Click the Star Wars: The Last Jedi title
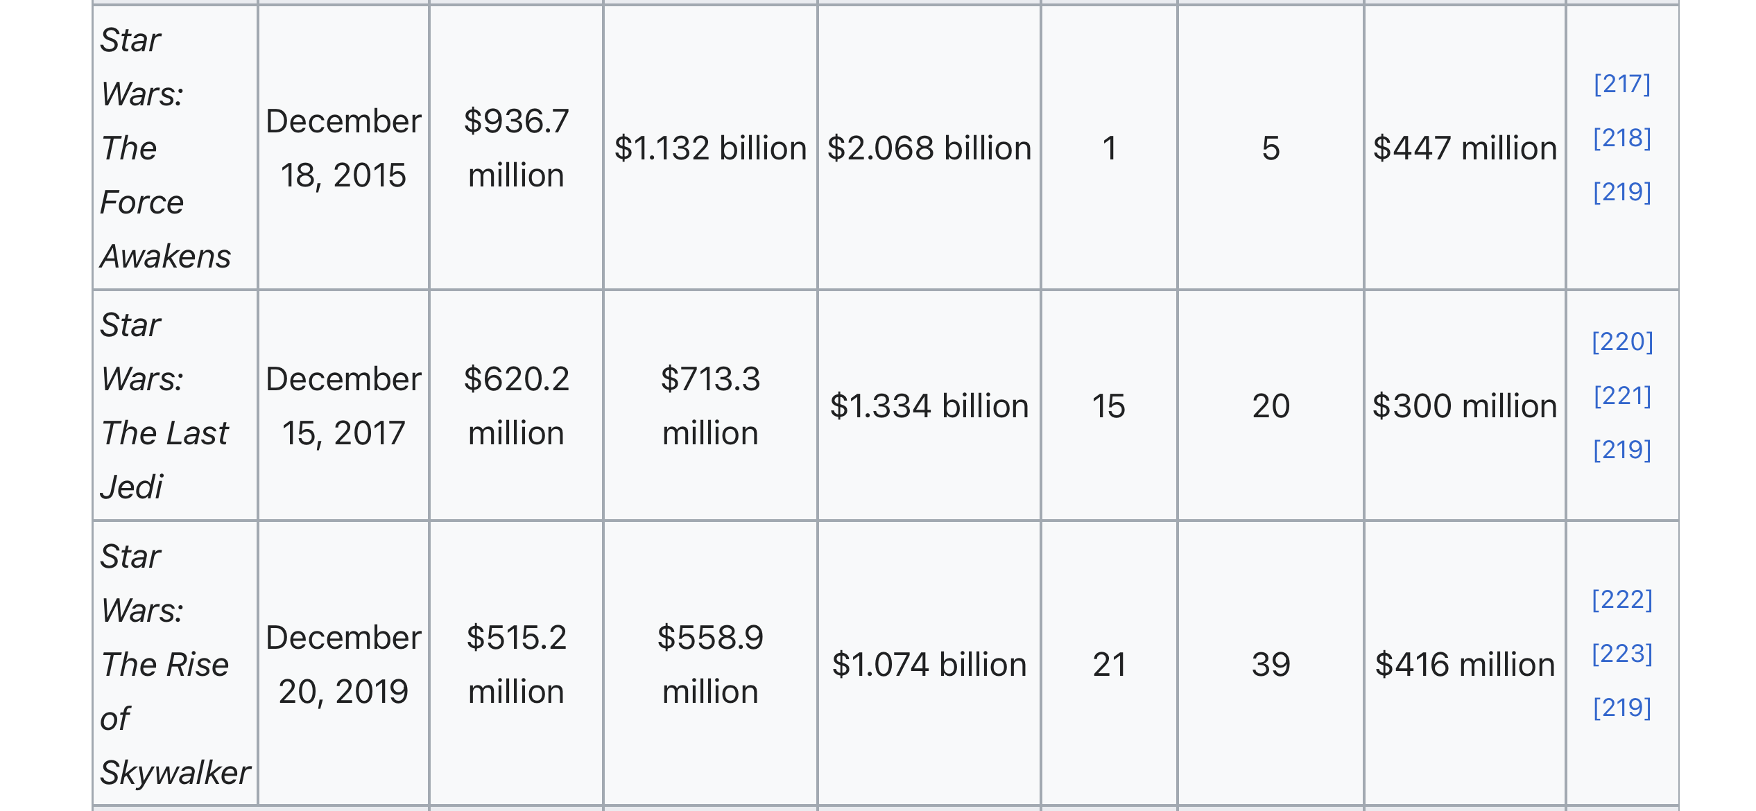The height and width of the screenshot is (811, 1756). coord(164,406)
